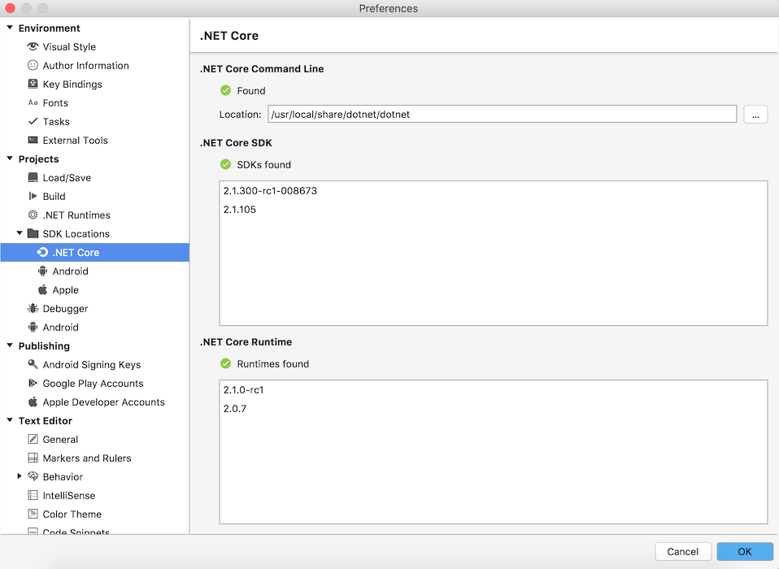Click the red close window button
The height and width of the screenshot is (569, 779).
coord(10,8)
